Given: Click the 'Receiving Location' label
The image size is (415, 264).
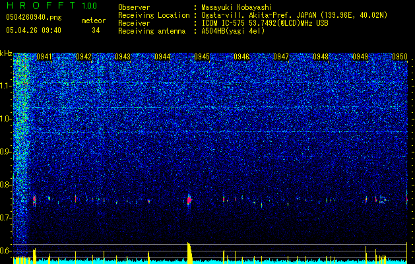Looking at the screenshot, I should [154, 15].
